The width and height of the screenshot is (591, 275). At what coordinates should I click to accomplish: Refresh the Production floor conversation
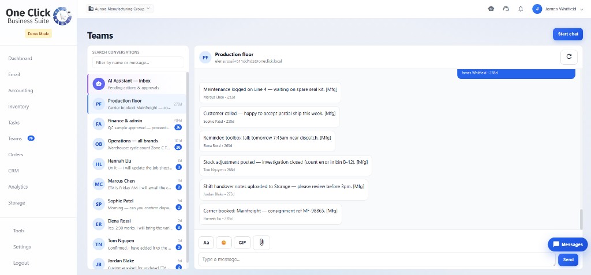pyautogui.click(x=568, y=57)
